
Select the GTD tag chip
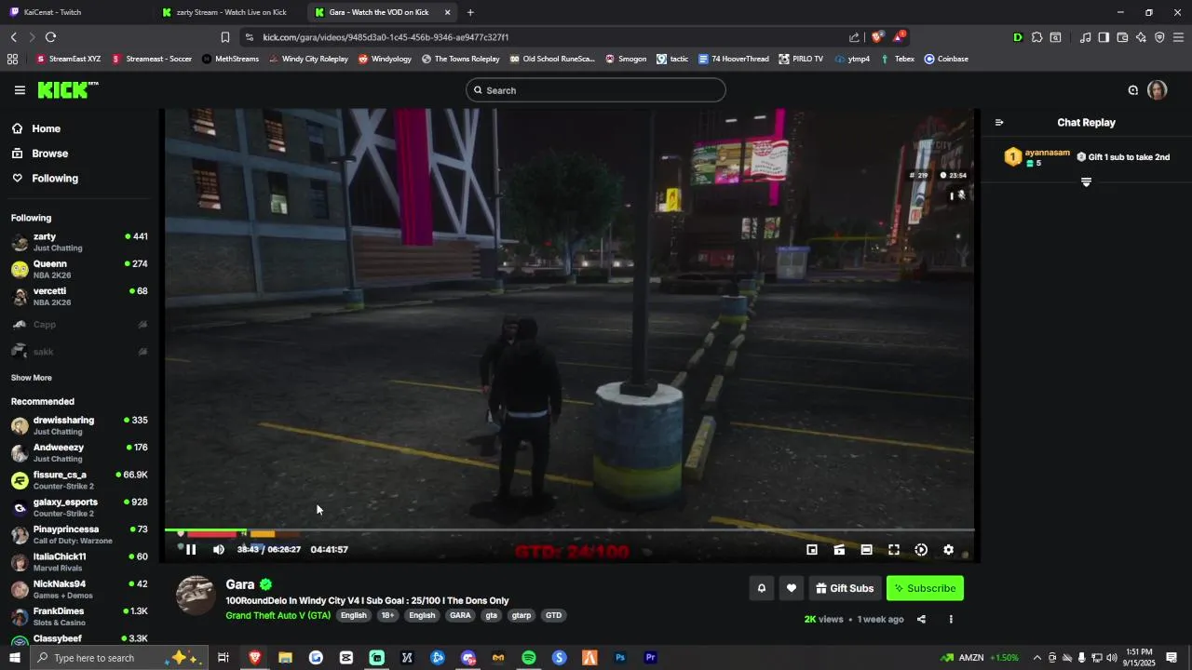tap(553, 615)
